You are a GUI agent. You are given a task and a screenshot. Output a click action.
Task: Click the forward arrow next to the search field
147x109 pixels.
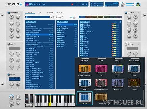coord(54,17)
